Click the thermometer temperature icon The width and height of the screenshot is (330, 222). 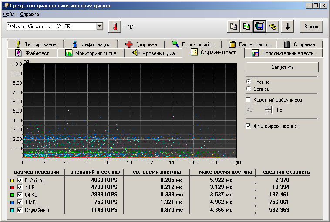click(114, 27)
